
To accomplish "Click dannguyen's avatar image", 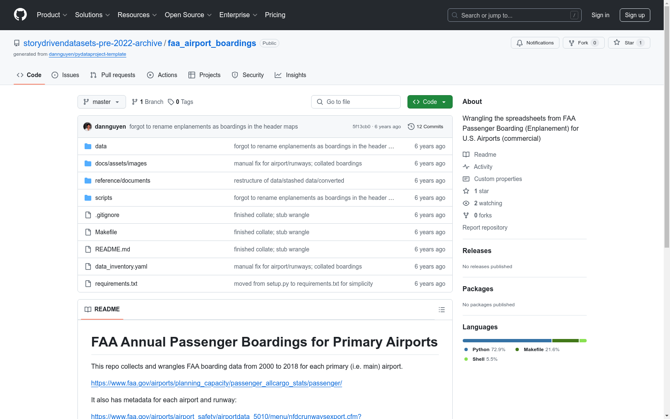I will [x=88, y=127].
